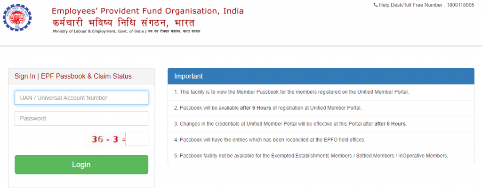
Task: Click the Ministry of Labour & Employment subtitle
Action: [x=127, y=32]
